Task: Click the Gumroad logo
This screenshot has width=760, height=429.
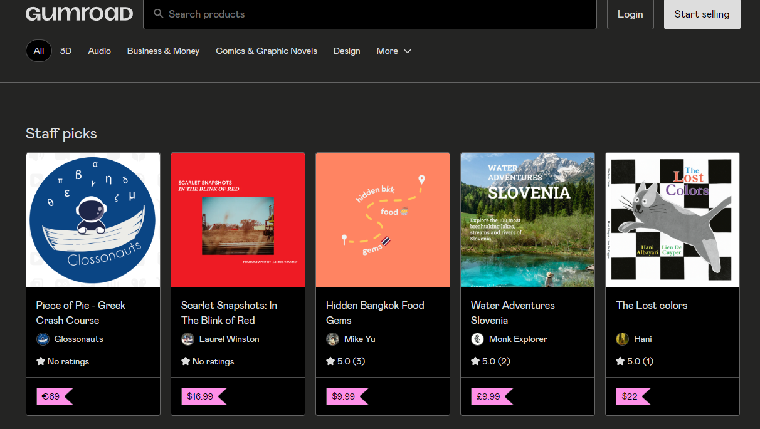Action: [x=79, y=14]
